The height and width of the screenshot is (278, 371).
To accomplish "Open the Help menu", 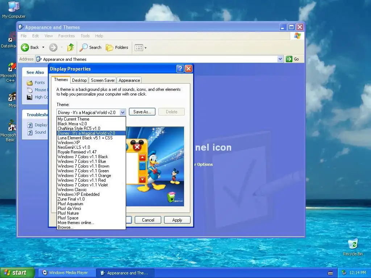I will [x=99, y=36].
